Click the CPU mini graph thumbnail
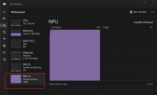Viewport: 157px width, 95px height. tap(16, 23)
